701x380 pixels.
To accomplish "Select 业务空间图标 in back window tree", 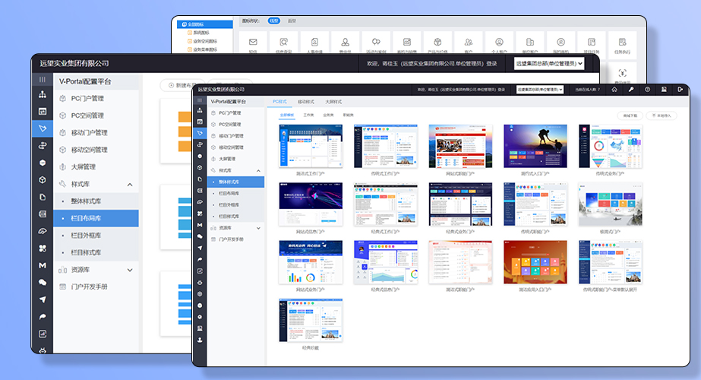I will click(205, 41).
